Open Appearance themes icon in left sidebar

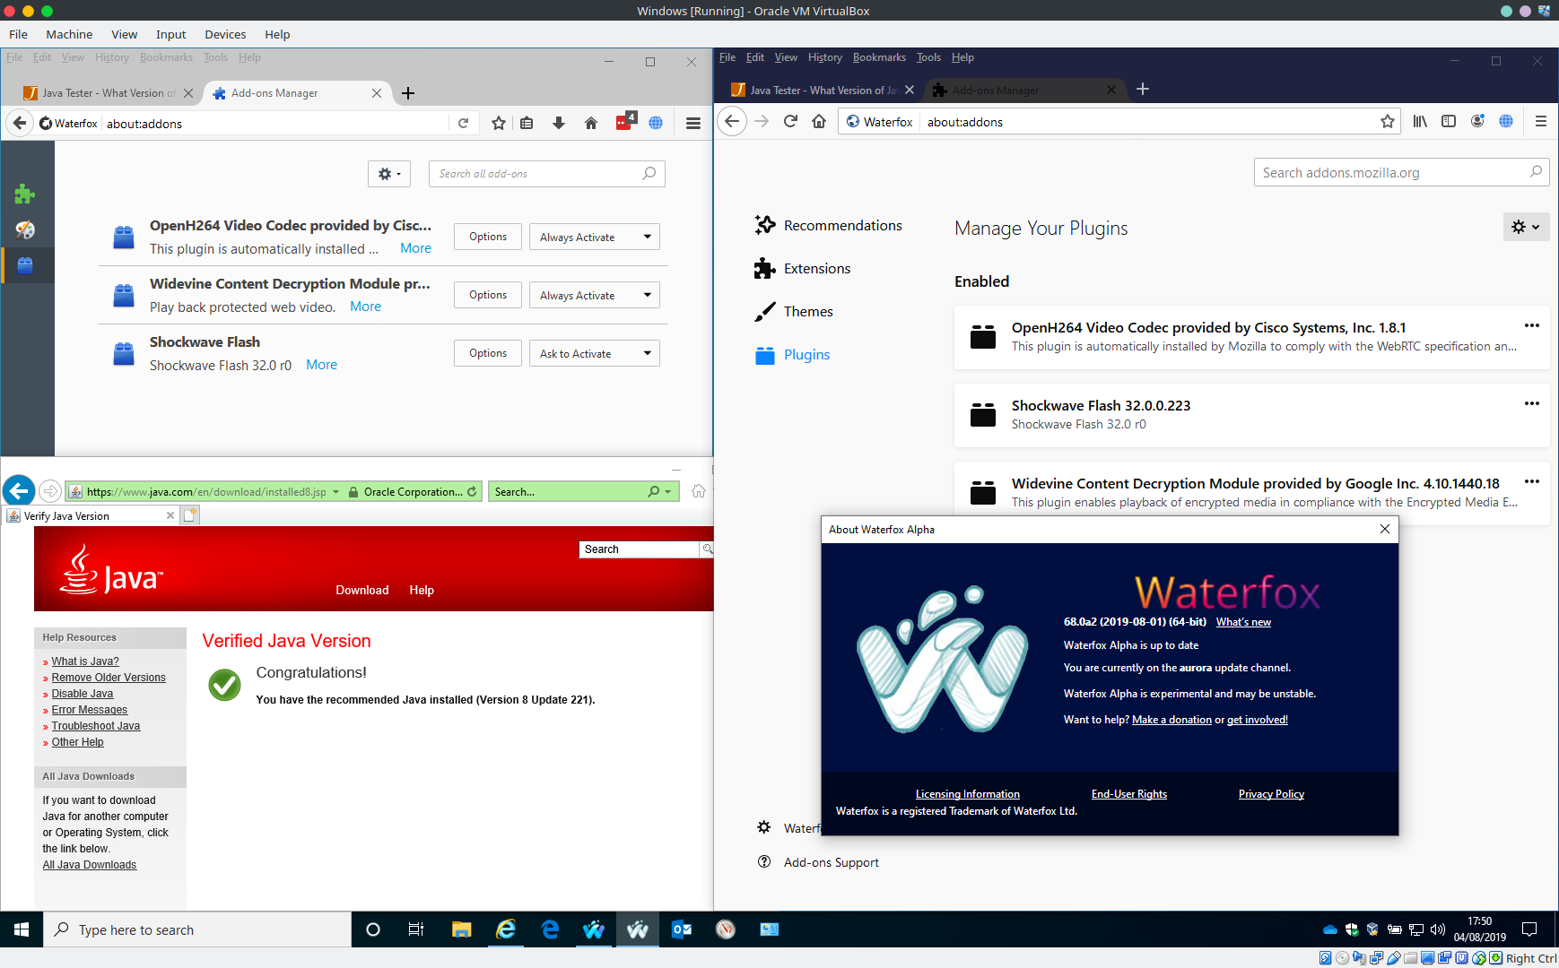[x=25, y=229]
